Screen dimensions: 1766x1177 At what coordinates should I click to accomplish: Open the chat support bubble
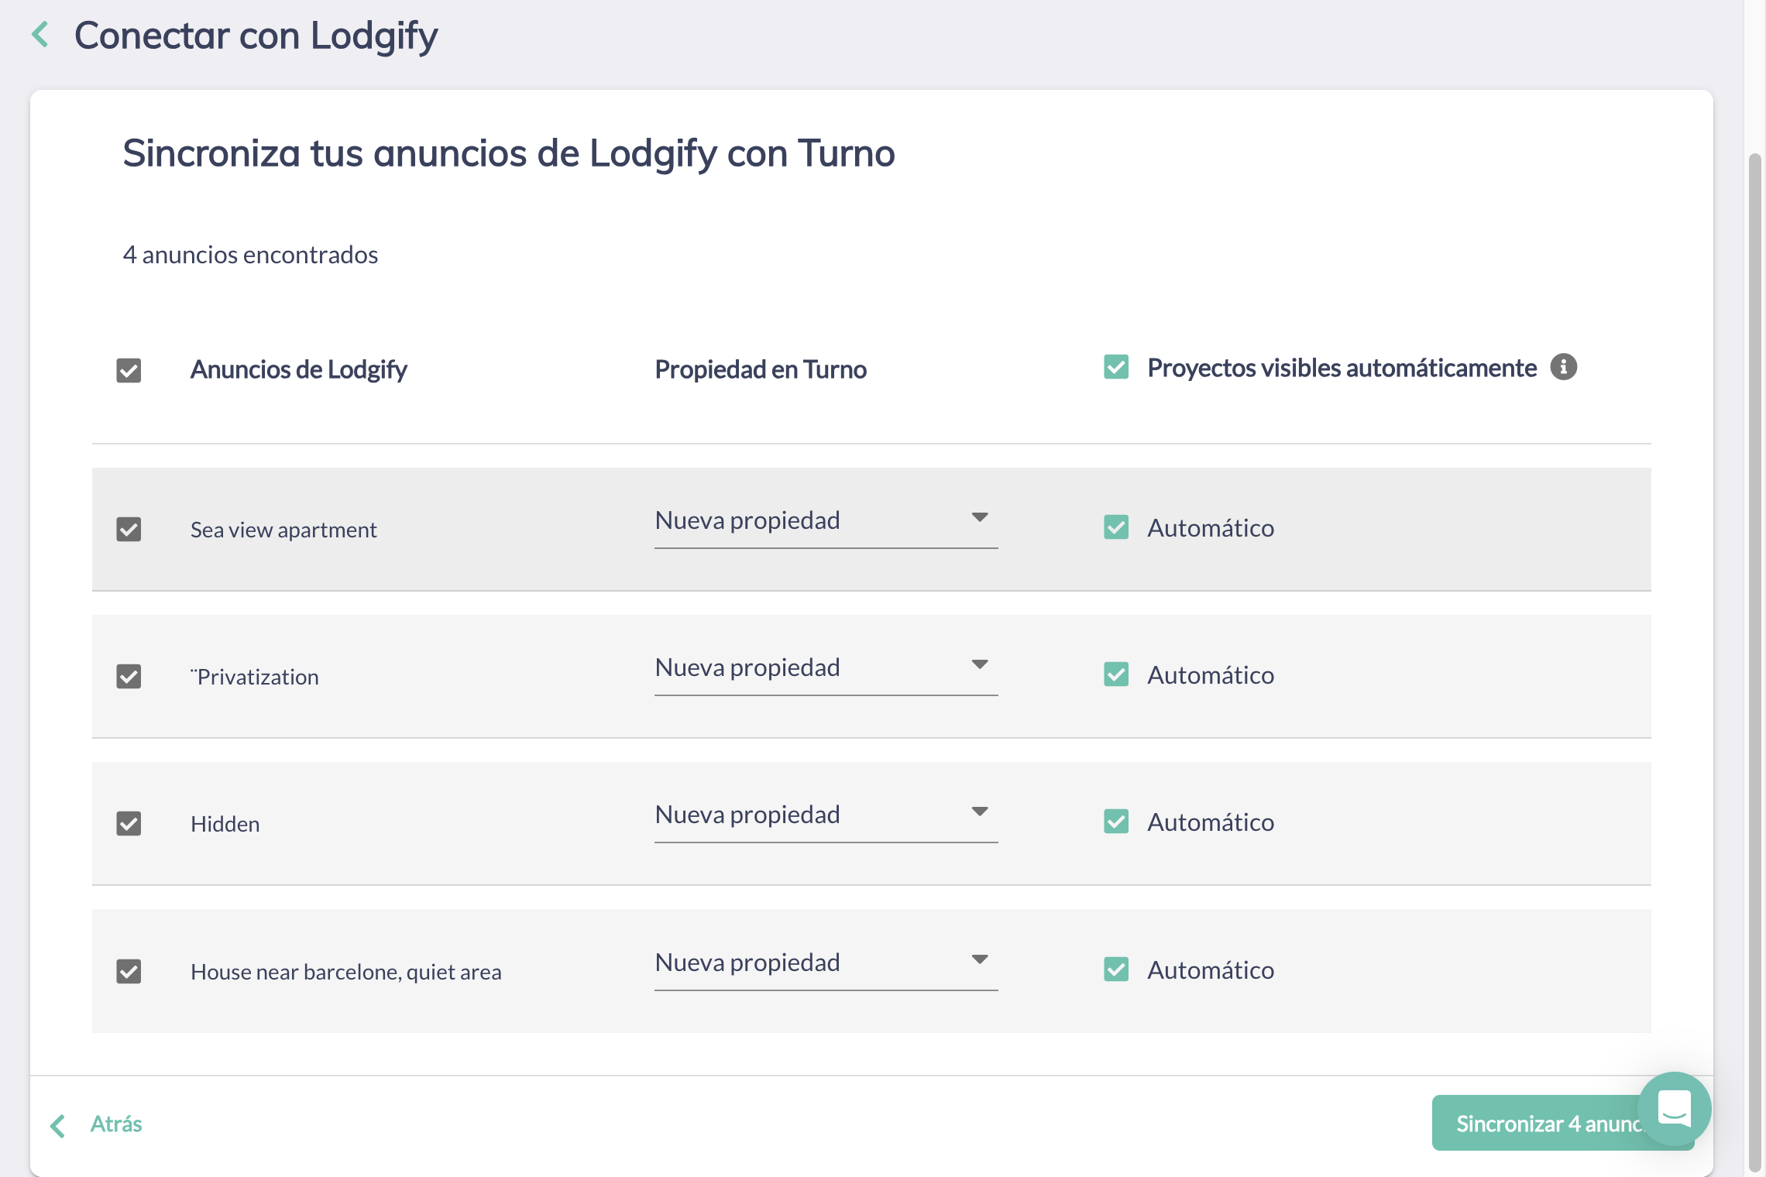click(1674, 1108)
